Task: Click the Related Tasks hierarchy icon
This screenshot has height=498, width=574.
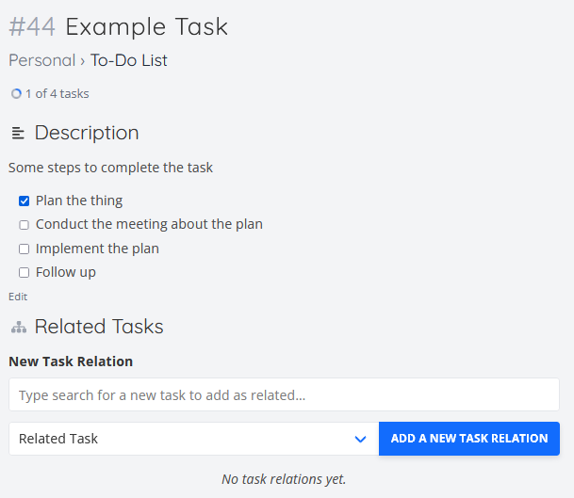Action: [19, 328]
